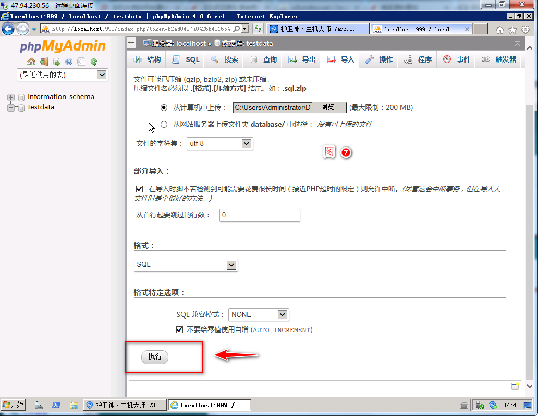Select upload from computer radio button
Image resolution: width=538 pixels, height=416 pixels.
coord(164,107)
